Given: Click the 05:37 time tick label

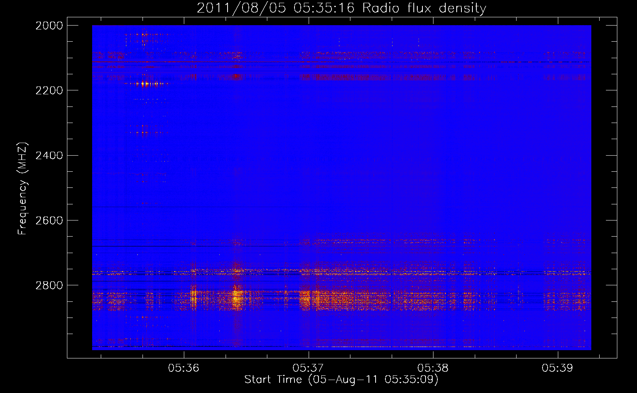Looking at the screenshot, I should (308, 368).
